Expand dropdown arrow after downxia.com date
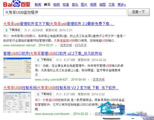The image size is (154, 120). tap(91, 114)
